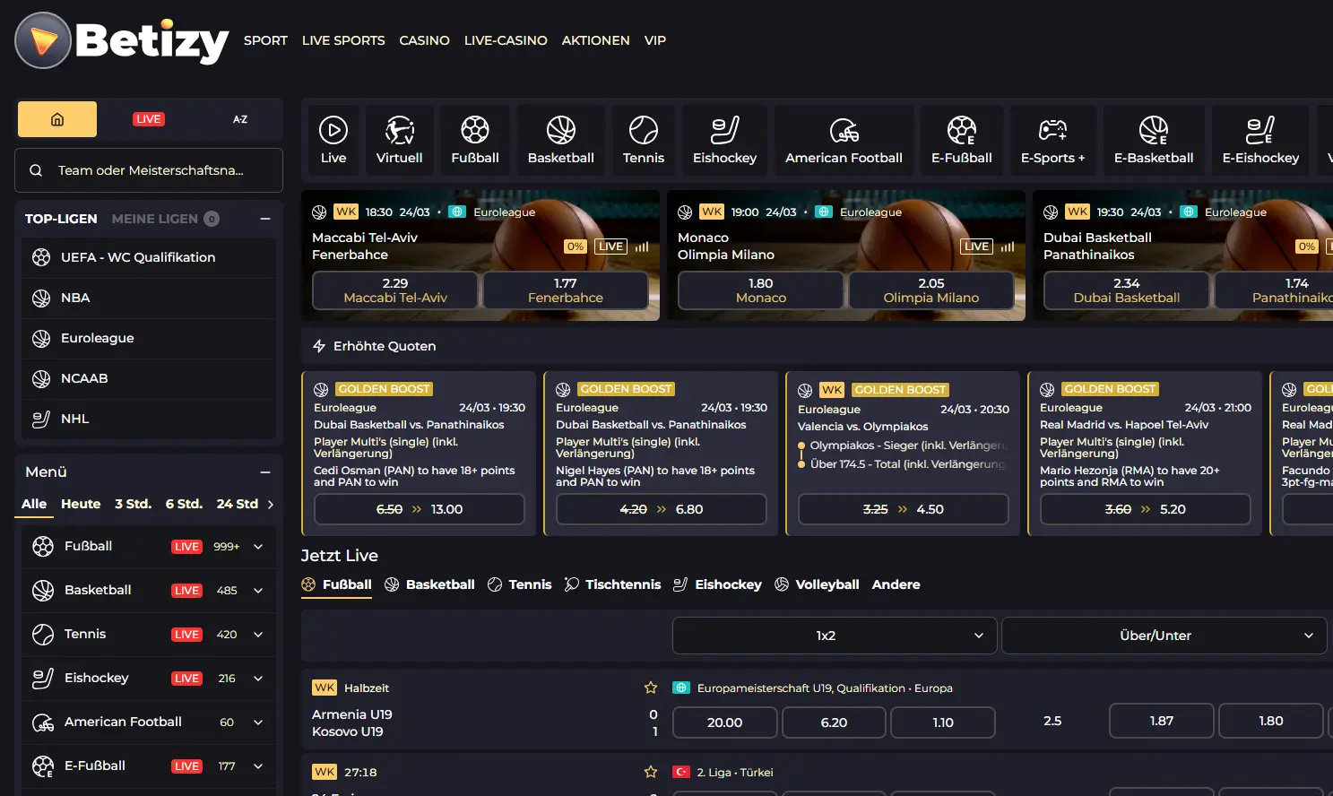Open CASINO in top navigation
This screenshot has height=796, width=1333.
point(424,40)
